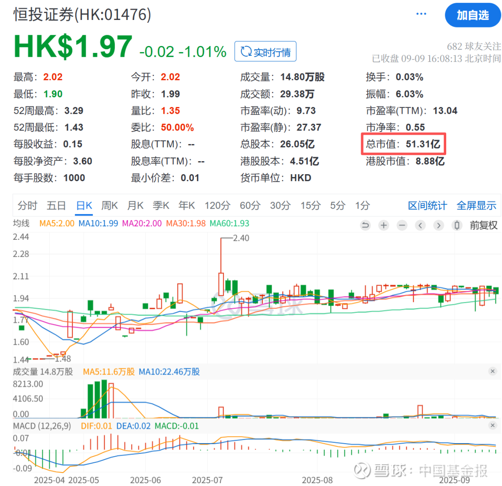Move chart right with the right chevron
This screenshot has height=486, width=502.
(439, 225)
